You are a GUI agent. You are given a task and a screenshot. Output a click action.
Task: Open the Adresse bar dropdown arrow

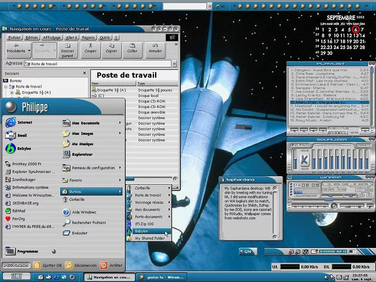[174, 63]
